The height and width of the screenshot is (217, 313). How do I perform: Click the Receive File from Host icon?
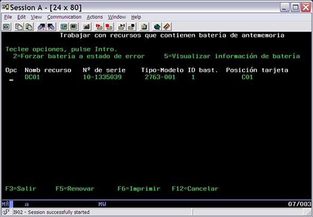click(x=51, y=27)
